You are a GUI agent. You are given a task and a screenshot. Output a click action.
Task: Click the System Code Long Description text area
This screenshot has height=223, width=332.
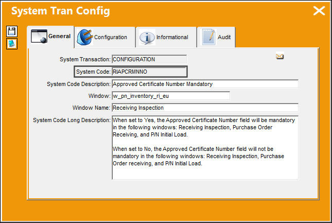pos(205,148)
